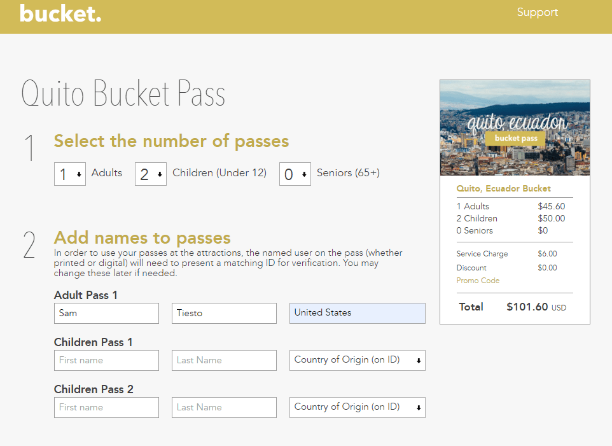Click Children Pass 1 last name field
Image resolution: width=612 pixels, height=446 pixels.
[224, 360]
